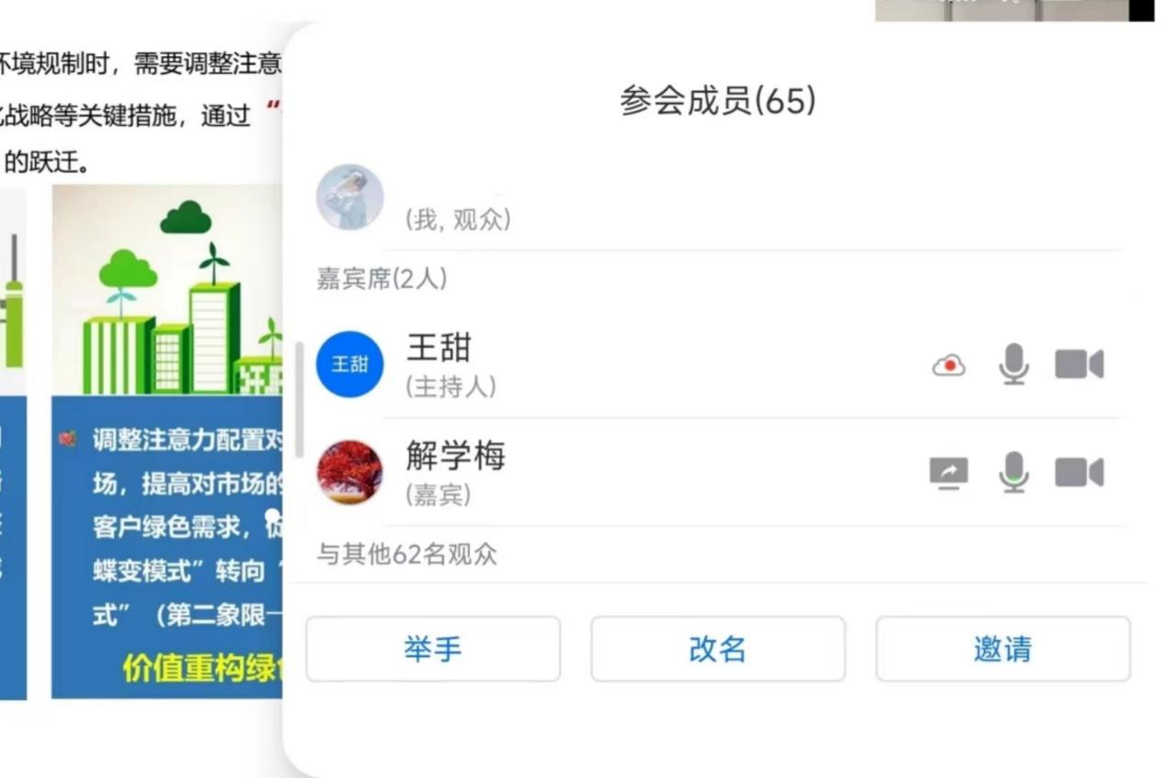
Task: Click my own profile avatar
Action: [349, 197]
